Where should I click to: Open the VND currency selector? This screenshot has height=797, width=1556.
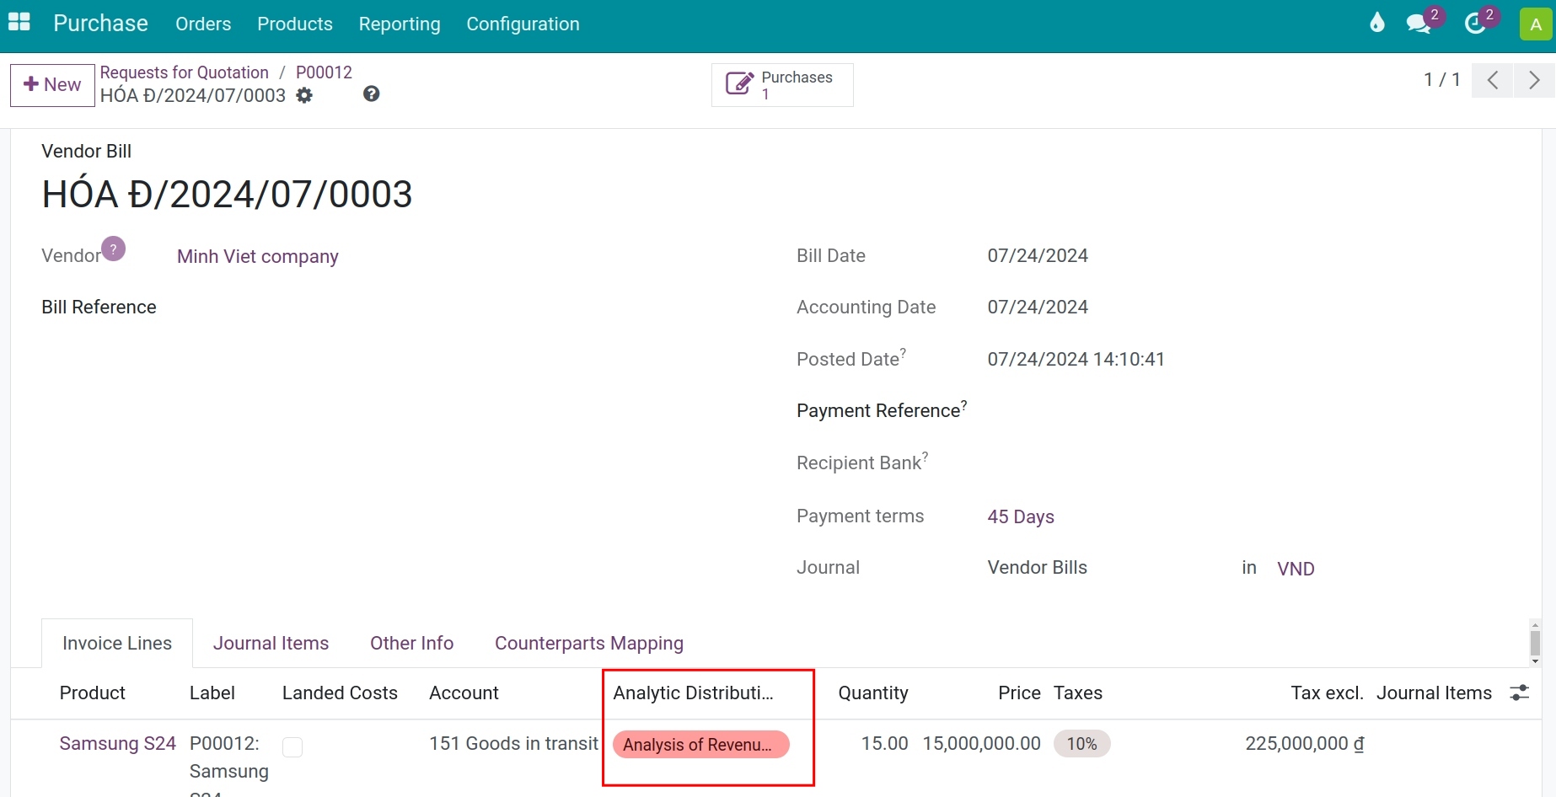[x=1296, y=568]
